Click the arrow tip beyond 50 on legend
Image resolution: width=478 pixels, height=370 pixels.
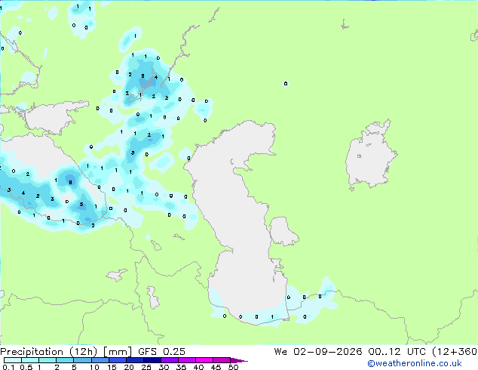[x=239, y=360]
